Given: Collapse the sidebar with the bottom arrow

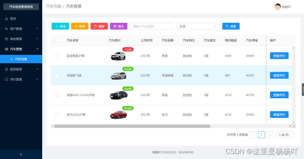Looking at the screenshot, I should pos(21,154).
